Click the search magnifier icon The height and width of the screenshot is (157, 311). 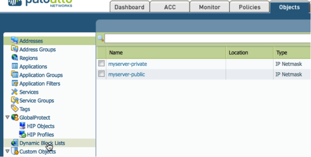101,38
